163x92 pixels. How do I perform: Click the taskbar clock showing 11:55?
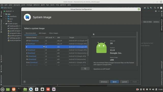tap(160, 89)
